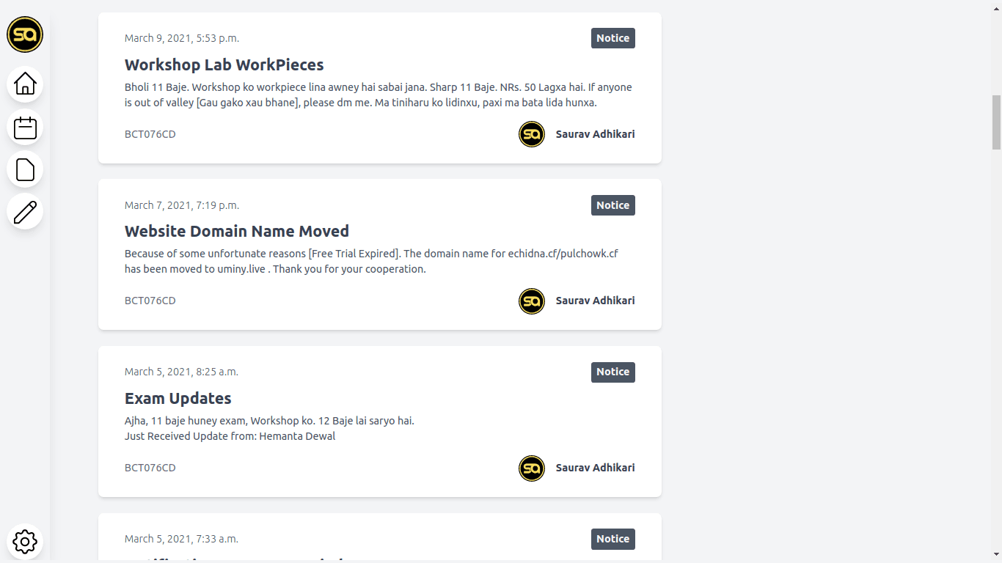Click the date March 9, 2021, 5:53 p.m.
This screenshot has height=563, width=1002.
(x=182, y=38)
